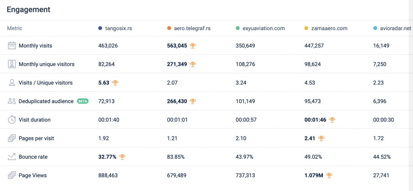This screenshot has width=413, height=191.
Task: Click the visit duration value 00:01:40
Action: click(109, 120)
